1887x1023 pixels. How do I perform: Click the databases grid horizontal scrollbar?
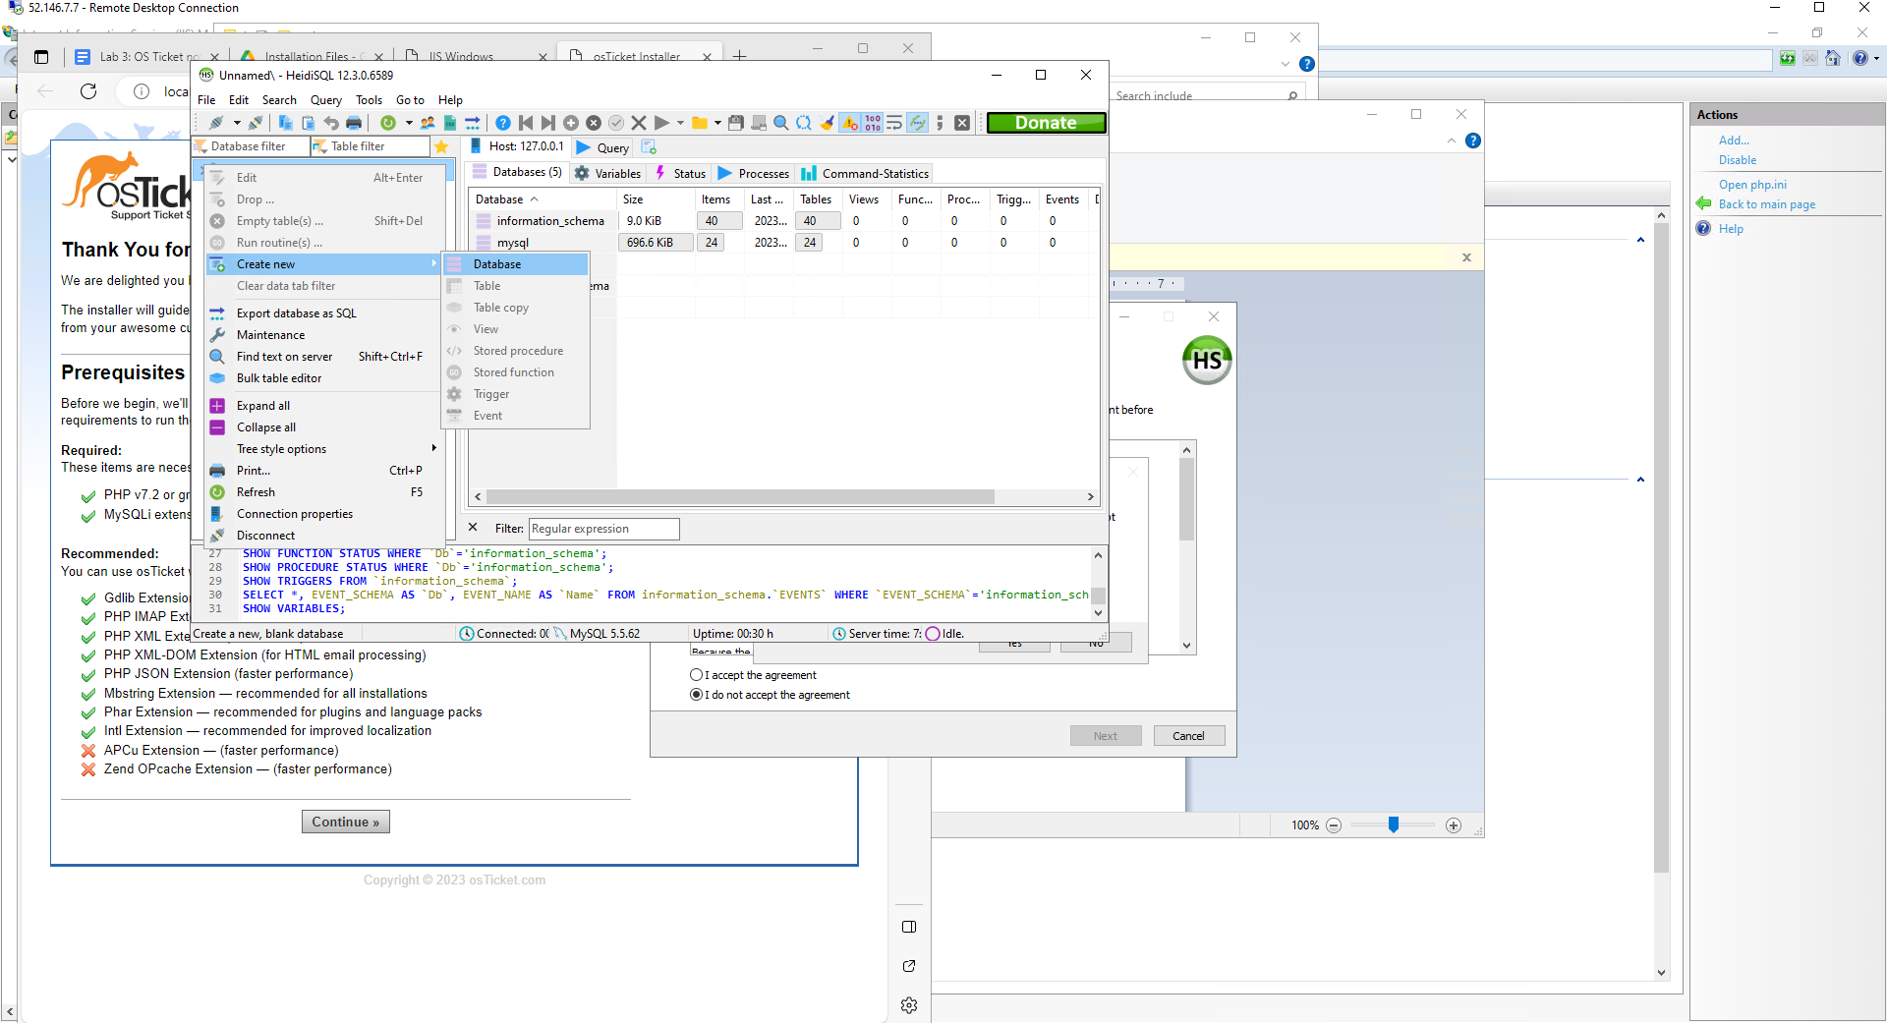pyautogui.click(x=740, y=496)
